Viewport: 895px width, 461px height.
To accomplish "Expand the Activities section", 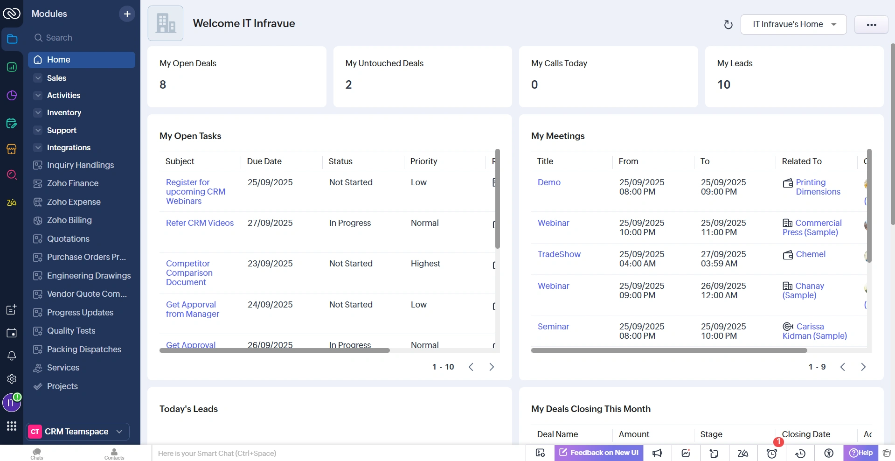I will point(38,95).
